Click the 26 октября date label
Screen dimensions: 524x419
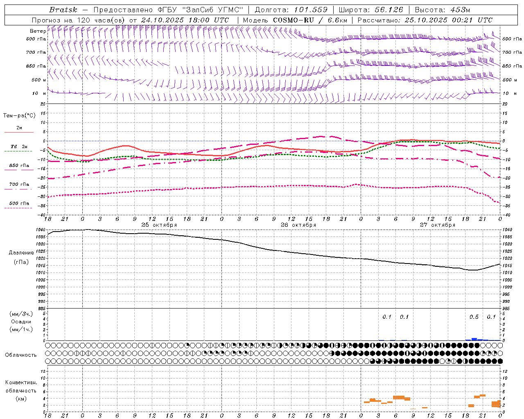(x=298, y=225)
